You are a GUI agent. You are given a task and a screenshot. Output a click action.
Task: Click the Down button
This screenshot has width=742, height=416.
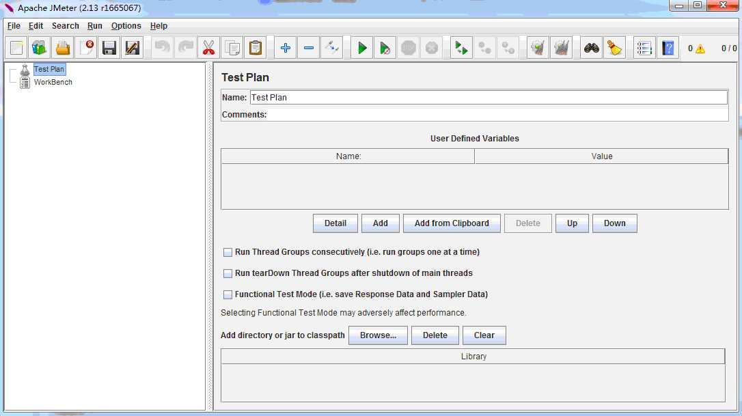click(x=614, y=223)
